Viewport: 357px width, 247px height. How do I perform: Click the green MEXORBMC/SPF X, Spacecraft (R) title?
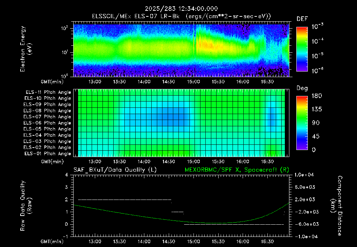pyautogui.click(x=237, y=170)
